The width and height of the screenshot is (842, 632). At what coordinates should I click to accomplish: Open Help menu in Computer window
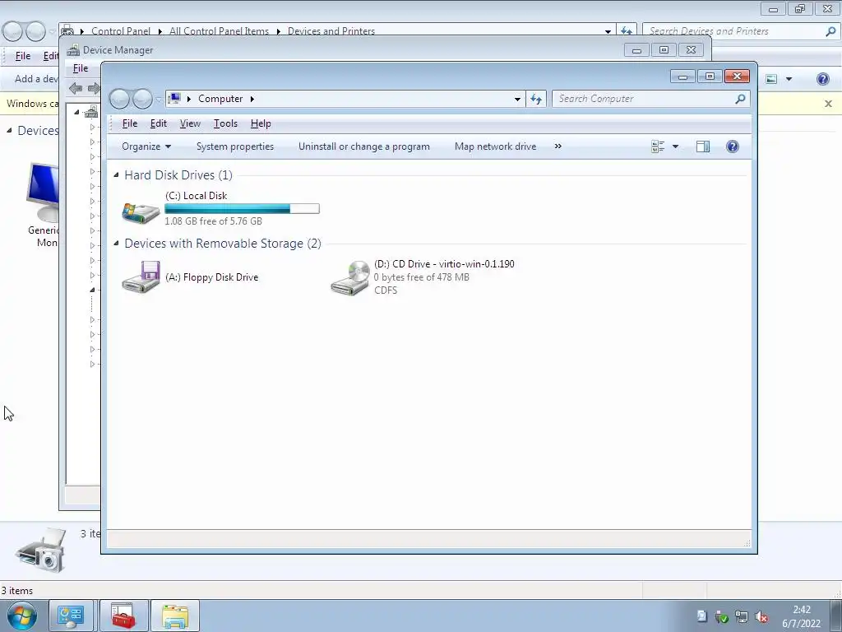tap(261, 123)
